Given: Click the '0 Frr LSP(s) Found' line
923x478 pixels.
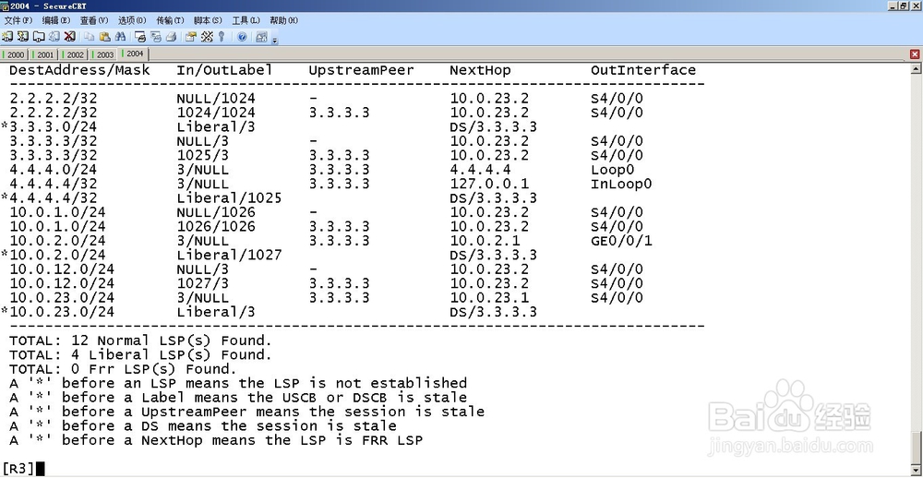Looking at the screenshot, I should [x=123, y=369].
